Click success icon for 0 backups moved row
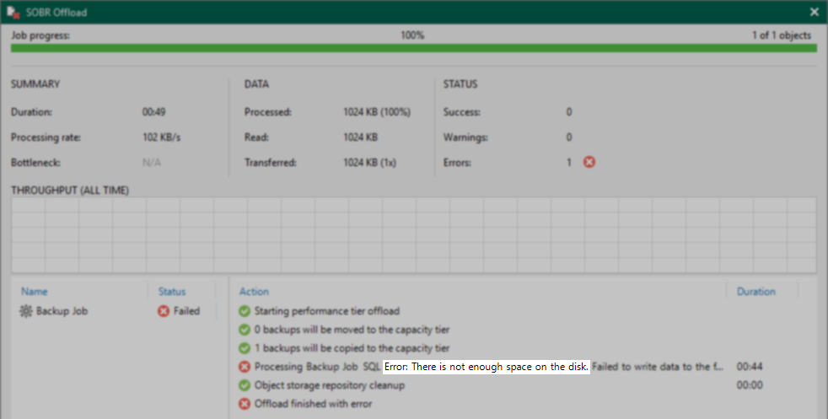Image resolution: width=828 pixels, height=419 pixels. click(244, 330)
